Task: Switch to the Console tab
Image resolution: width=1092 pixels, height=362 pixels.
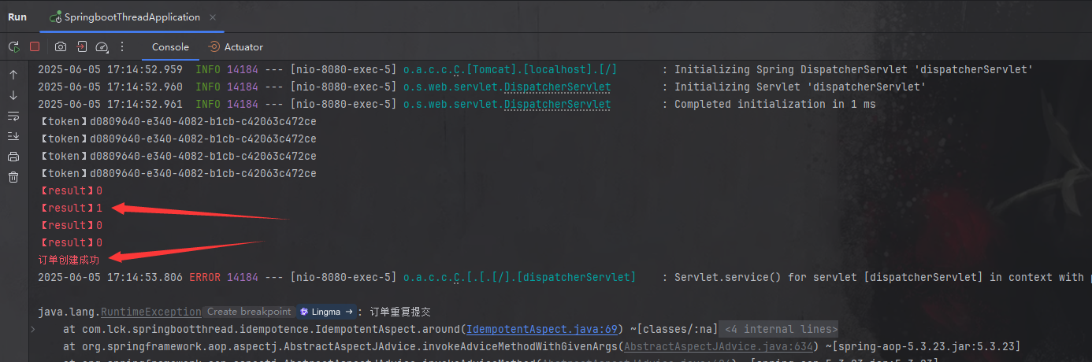Action: (170, 47)
